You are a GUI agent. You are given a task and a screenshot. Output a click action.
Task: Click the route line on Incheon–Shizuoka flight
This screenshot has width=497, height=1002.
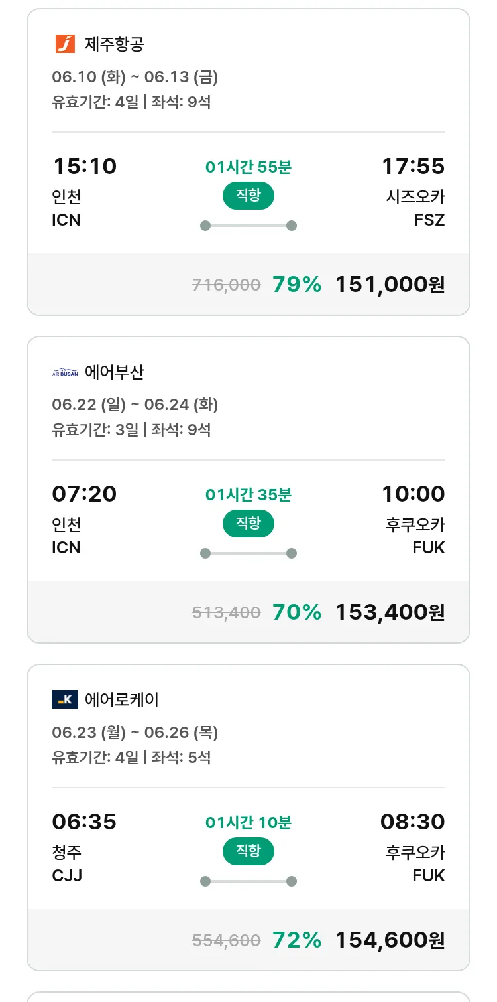[x=248, y=226]
